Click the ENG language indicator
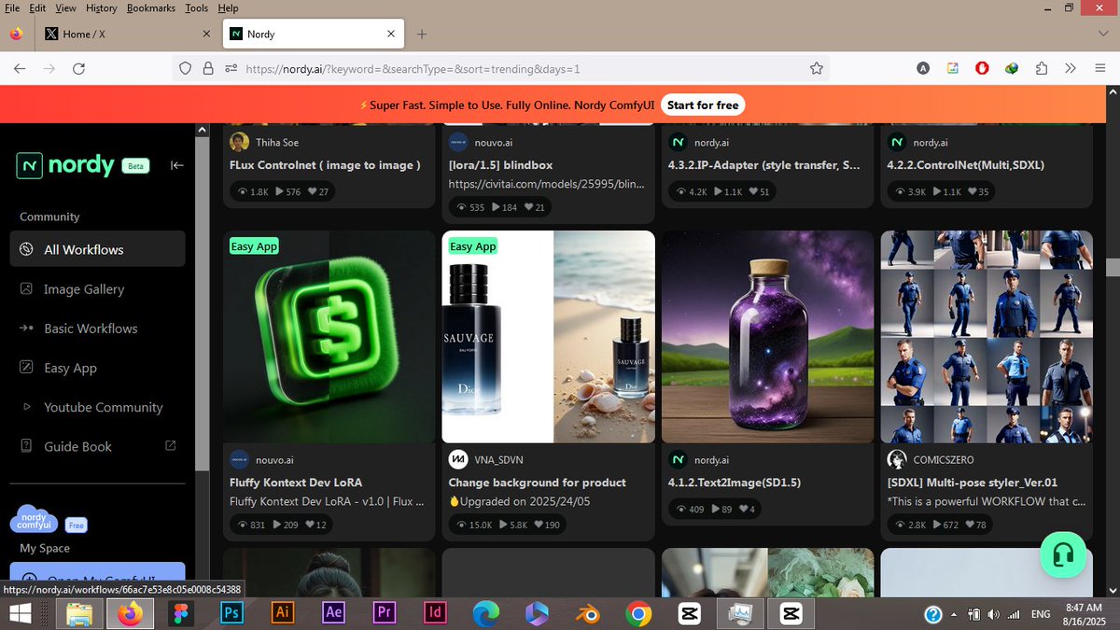The height and width of the screenshot is (630, 1120). (1040, 614)
